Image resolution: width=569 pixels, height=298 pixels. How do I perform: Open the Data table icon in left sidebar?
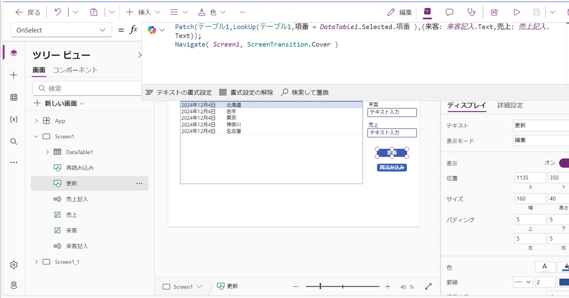point(13,97)
